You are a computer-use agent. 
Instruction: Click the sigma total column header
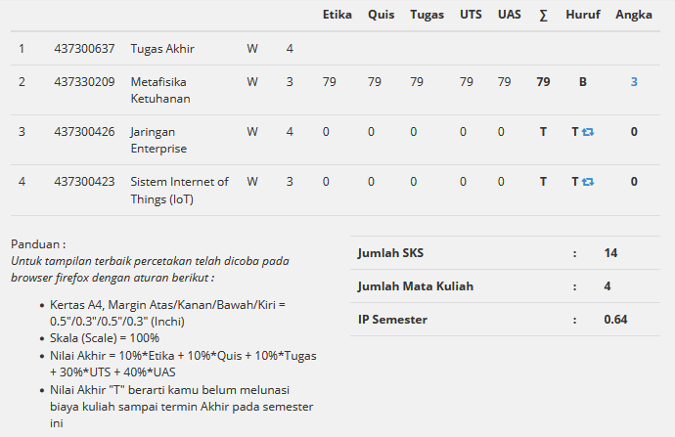[543, 16]
